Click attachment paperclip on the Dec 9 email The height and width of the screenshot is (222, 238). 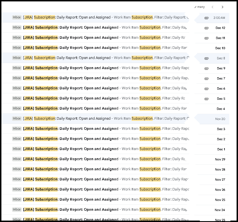[x=207, y=69]
